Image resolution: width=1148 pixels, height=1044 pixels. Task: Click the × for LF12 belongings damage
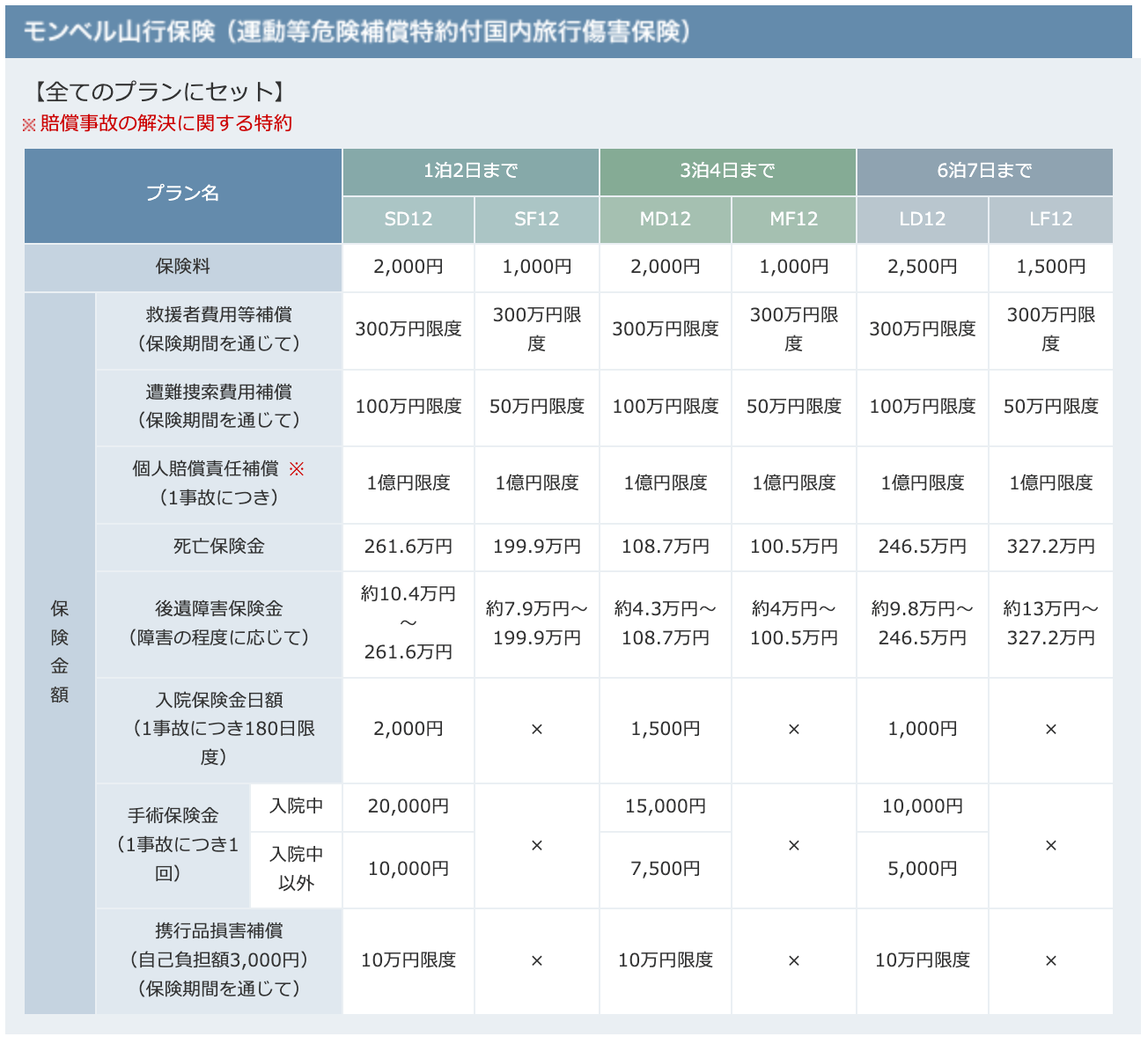point(1051,961)
